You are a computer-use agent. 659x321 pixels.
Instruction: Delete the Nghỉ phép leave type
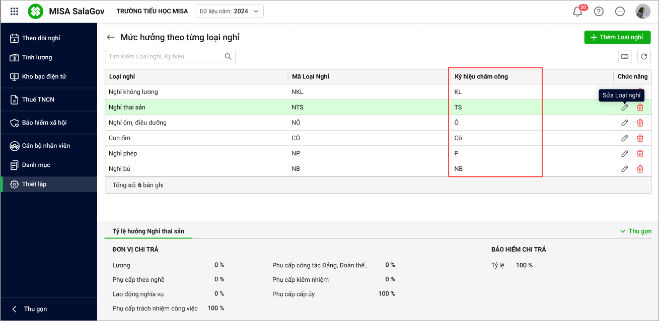(640, 154)
